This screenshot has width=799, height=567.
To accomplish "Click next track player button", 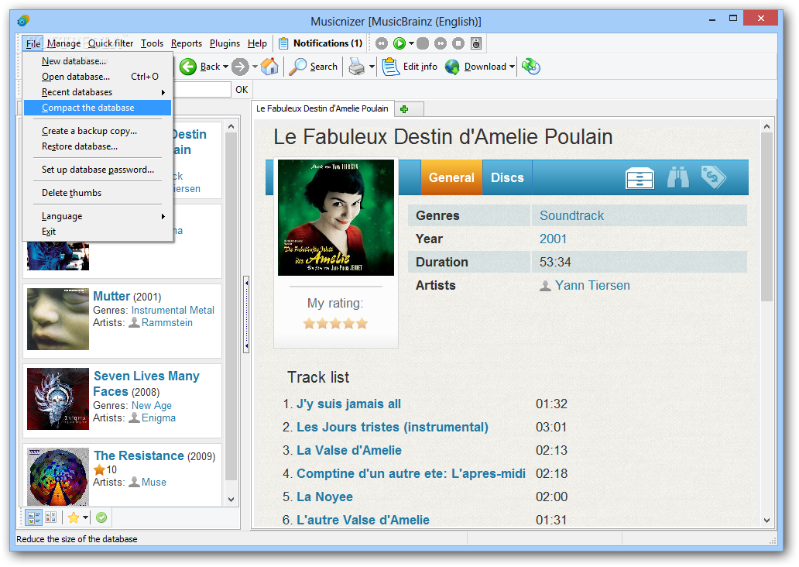I will pos(441,44).
